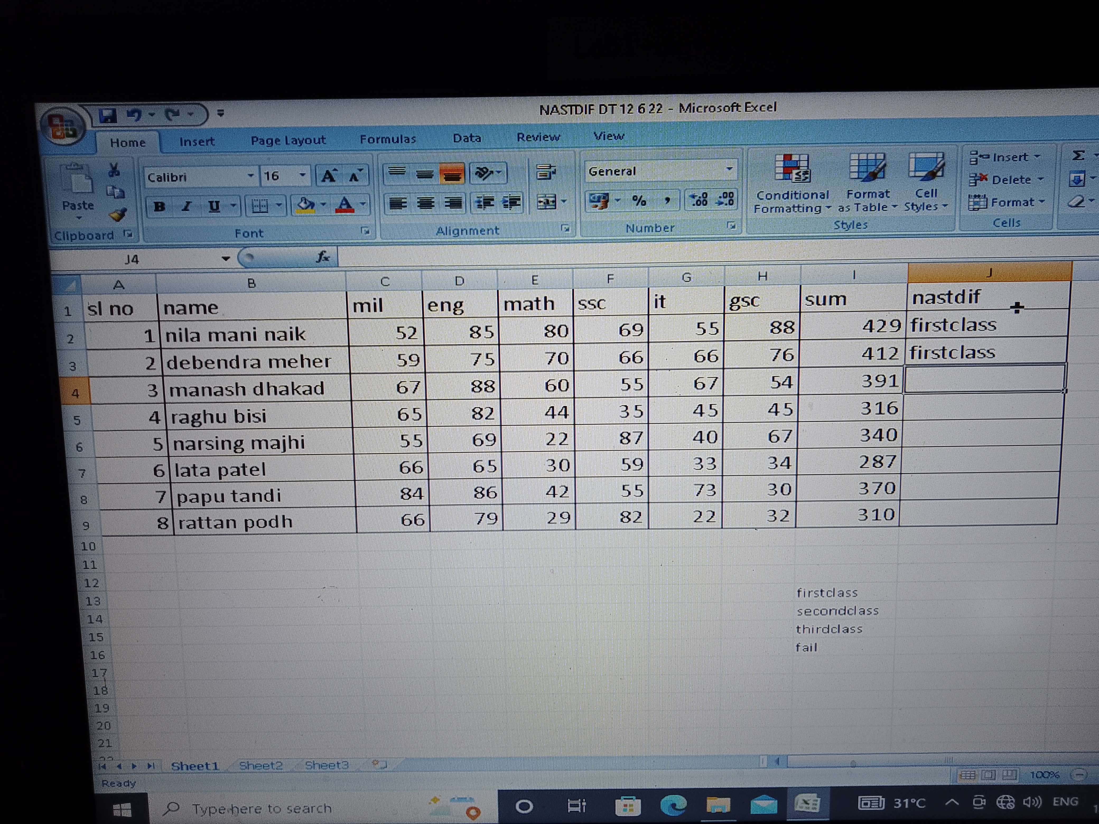Image resolution: width=1099 pixels, height=824 pixels.
Task: Expand the General number format dropdown
Action: click(x=729, y=169)
